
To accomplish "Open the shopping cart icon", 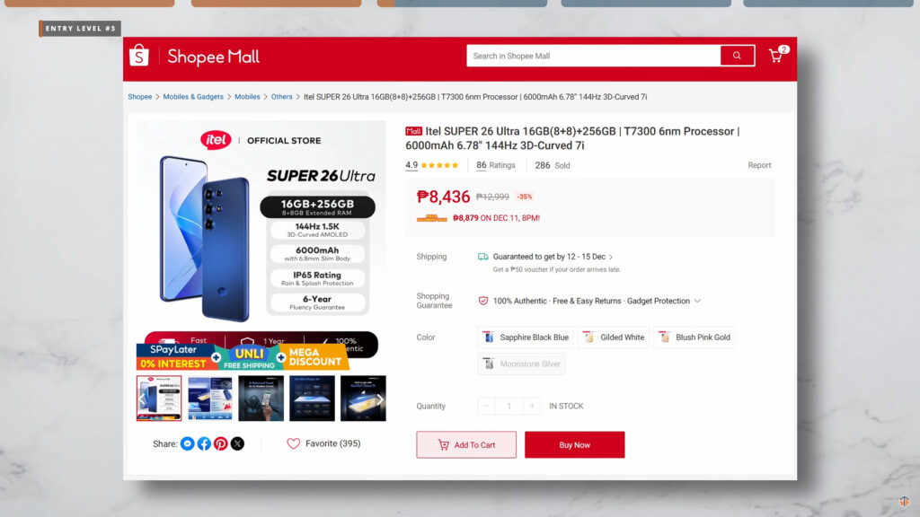I will pos(775,56).
